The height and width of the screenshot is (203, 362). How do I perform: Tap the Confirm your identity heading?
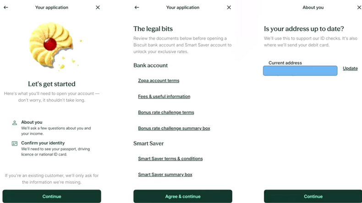pos(43,143)
